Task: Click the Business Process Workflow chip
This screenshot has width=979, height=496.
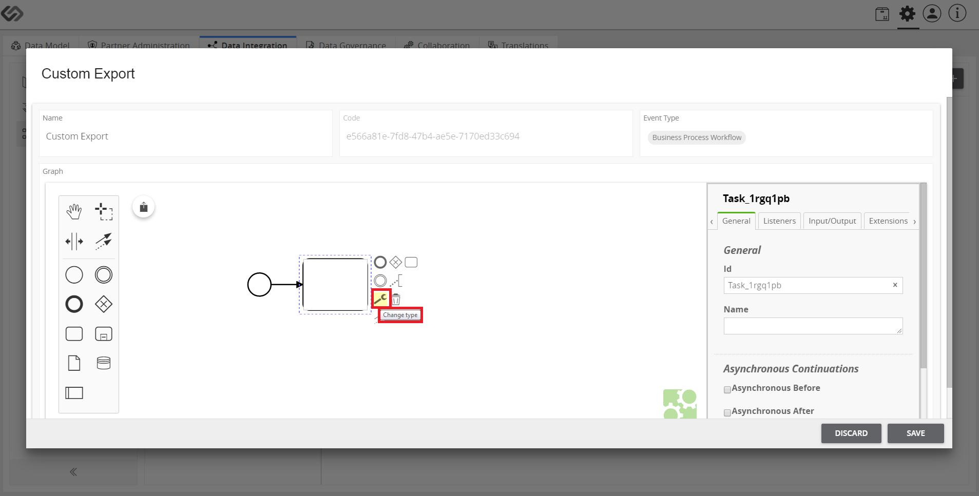Action: [697, 137]
